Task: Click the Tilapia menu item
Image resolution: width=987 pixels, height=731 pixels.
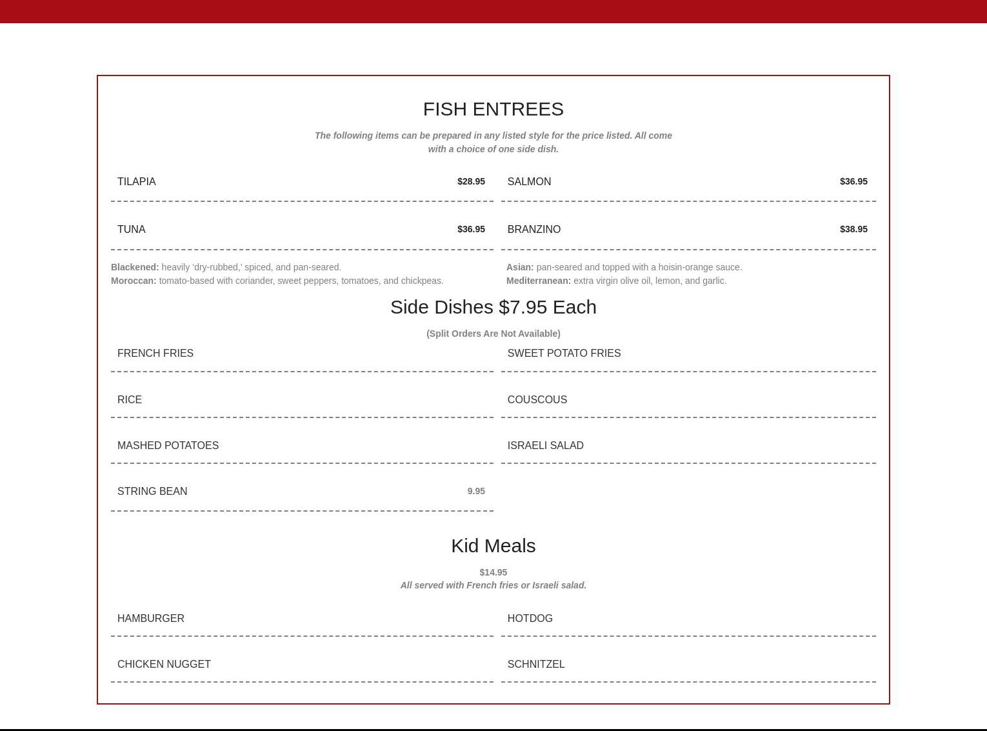Action: pyautogui.click(x=137, y=182)
